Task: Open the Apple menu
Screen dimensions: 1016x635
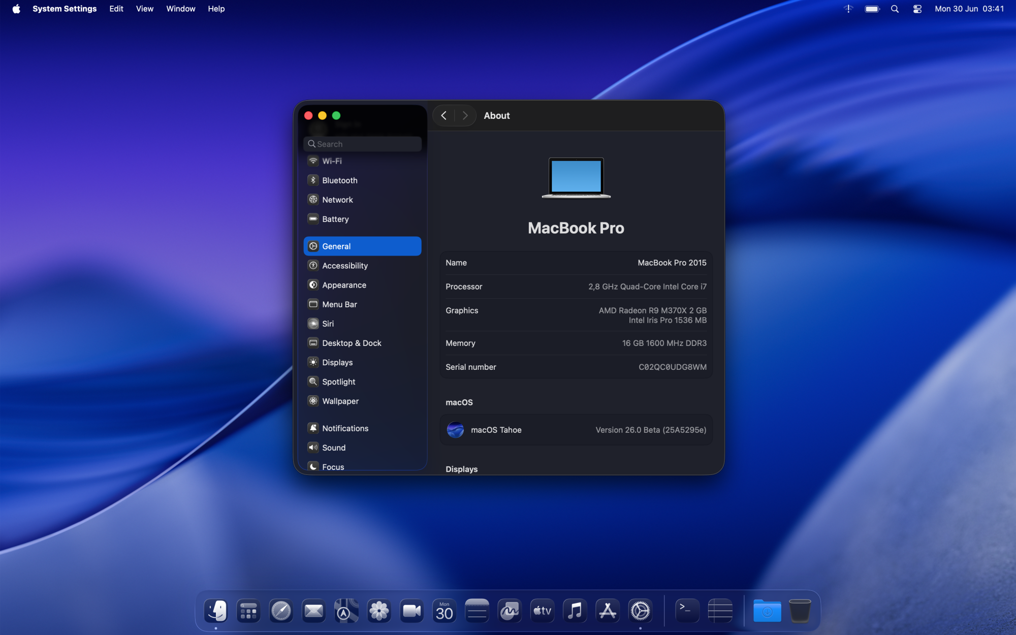Action: point(16,9)
